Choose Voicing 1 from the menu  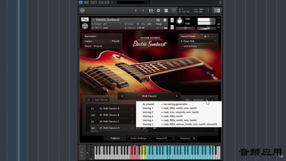[179, 108]
